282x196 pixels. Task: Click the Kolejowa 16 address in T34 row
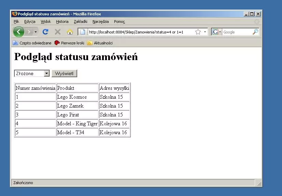pos(114,132)
